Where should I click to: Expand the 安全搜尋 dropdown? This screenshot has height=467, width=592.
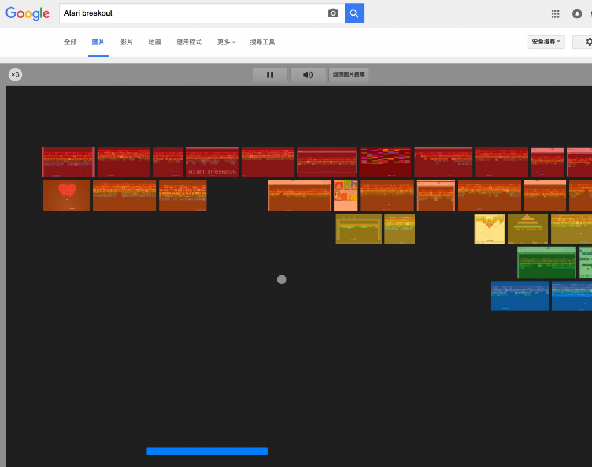546,42
